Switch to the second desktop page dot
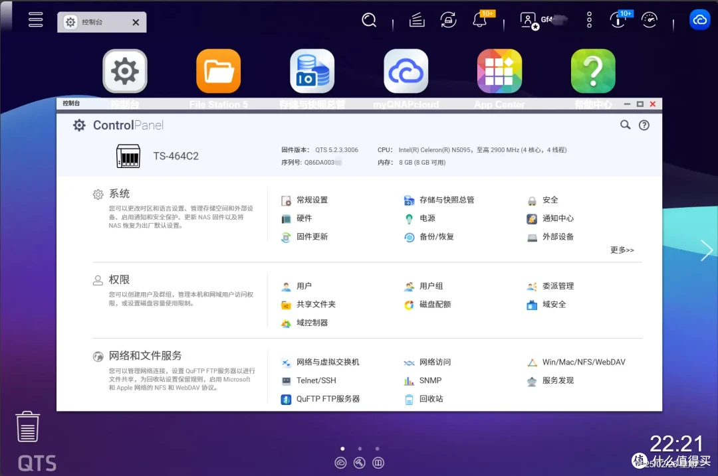 (360, 449)
